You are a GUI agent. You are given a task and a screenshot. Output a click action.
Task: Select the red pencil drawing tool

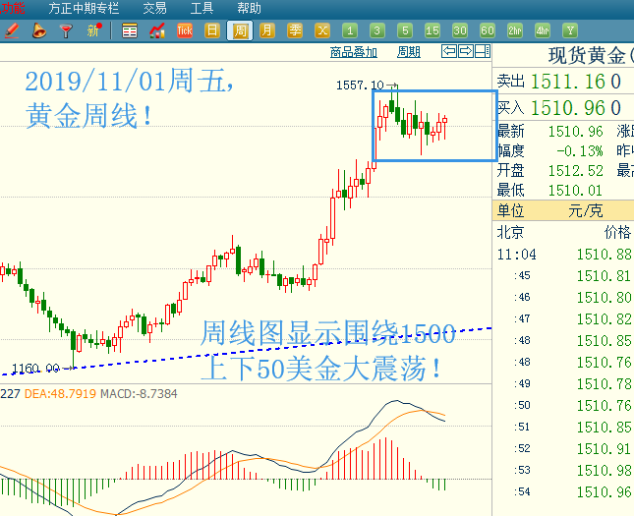coord(12,30)
